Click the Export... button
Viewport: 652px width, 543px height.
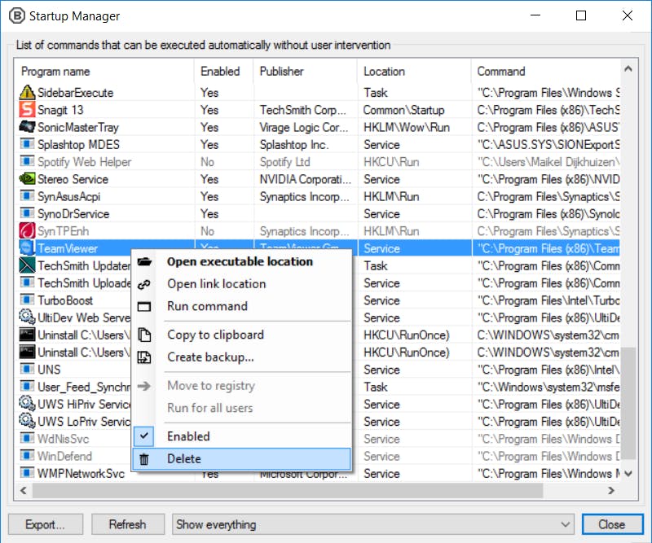[x=46, y=524]
